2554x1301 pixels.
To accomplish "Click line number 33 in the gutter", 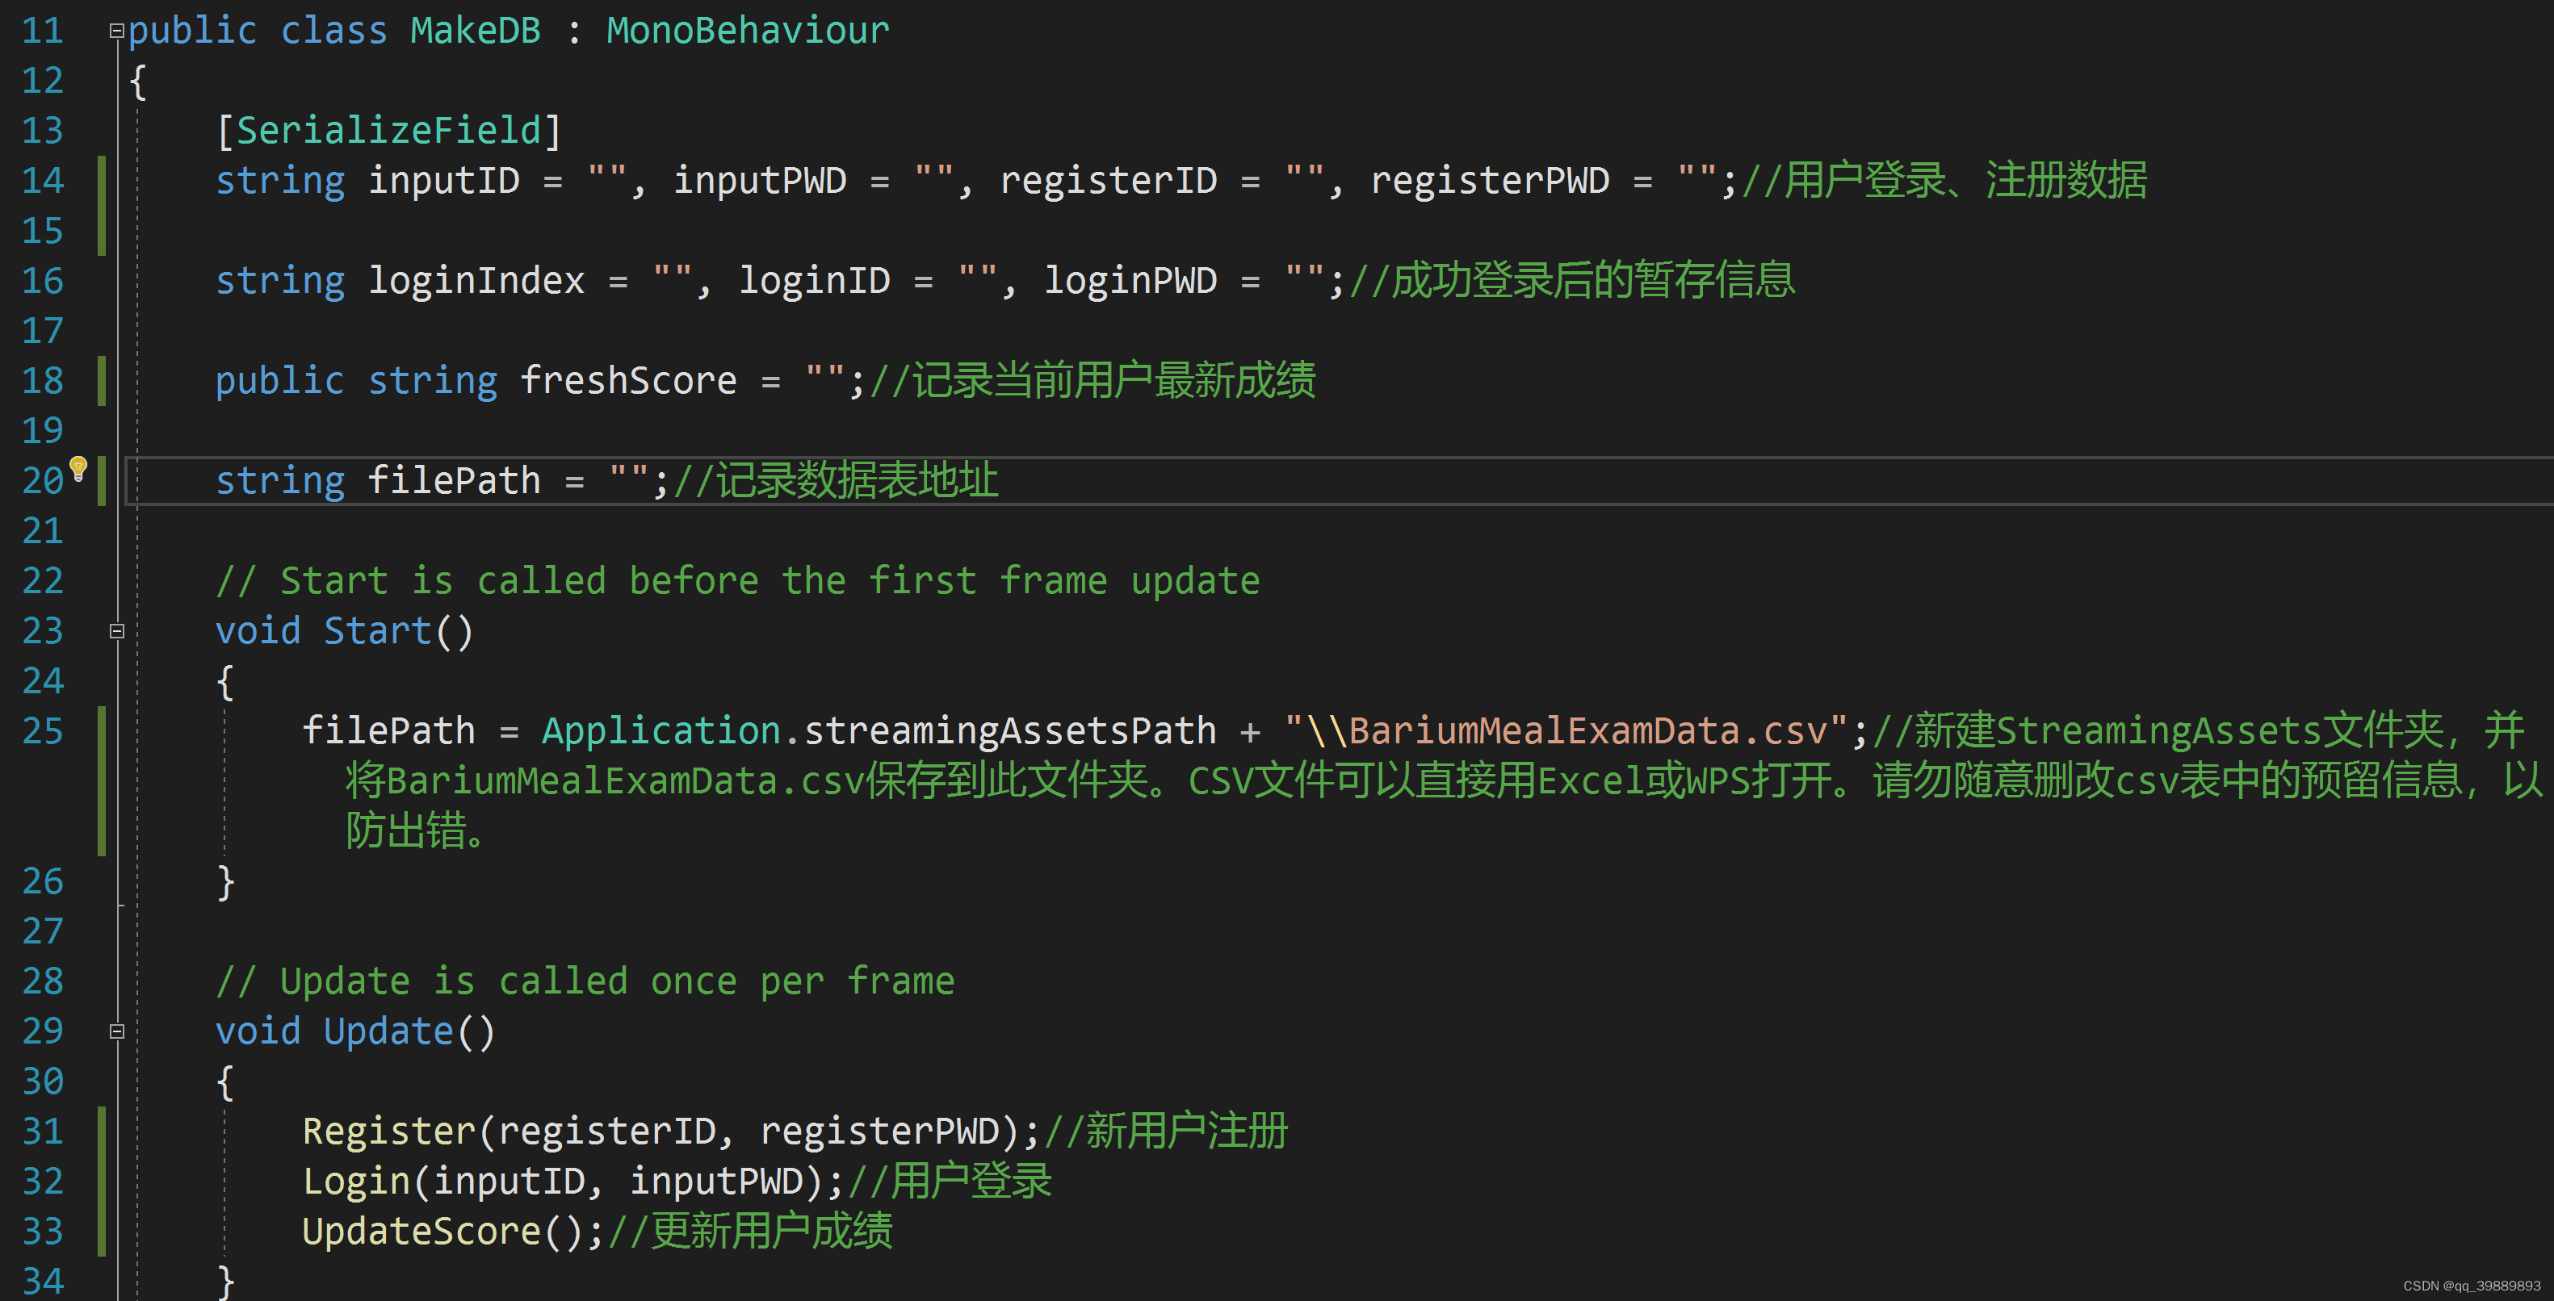I will pyautogui.click(x=43, y=1232).
